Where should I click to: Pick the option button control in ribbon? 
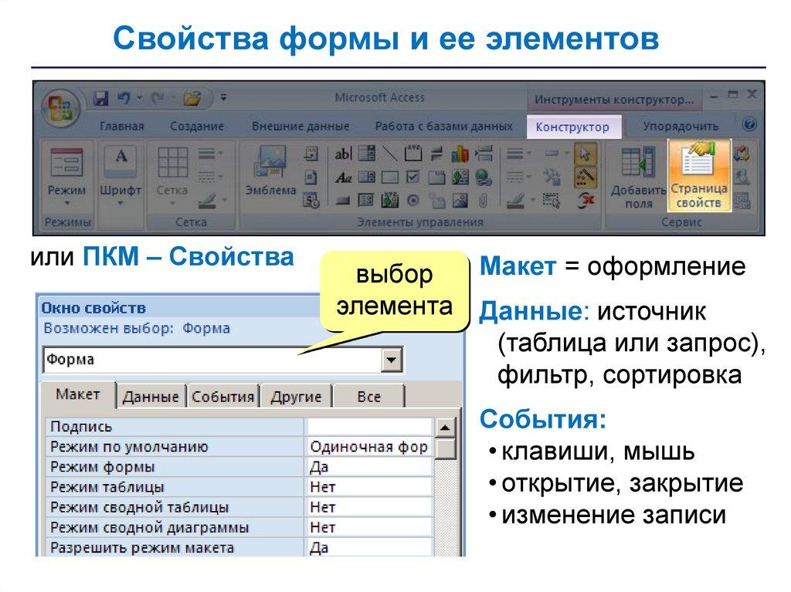click(413, 201)
